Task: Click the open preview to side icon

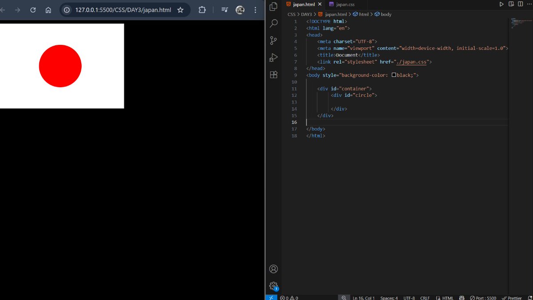Action: pos(511,4)
